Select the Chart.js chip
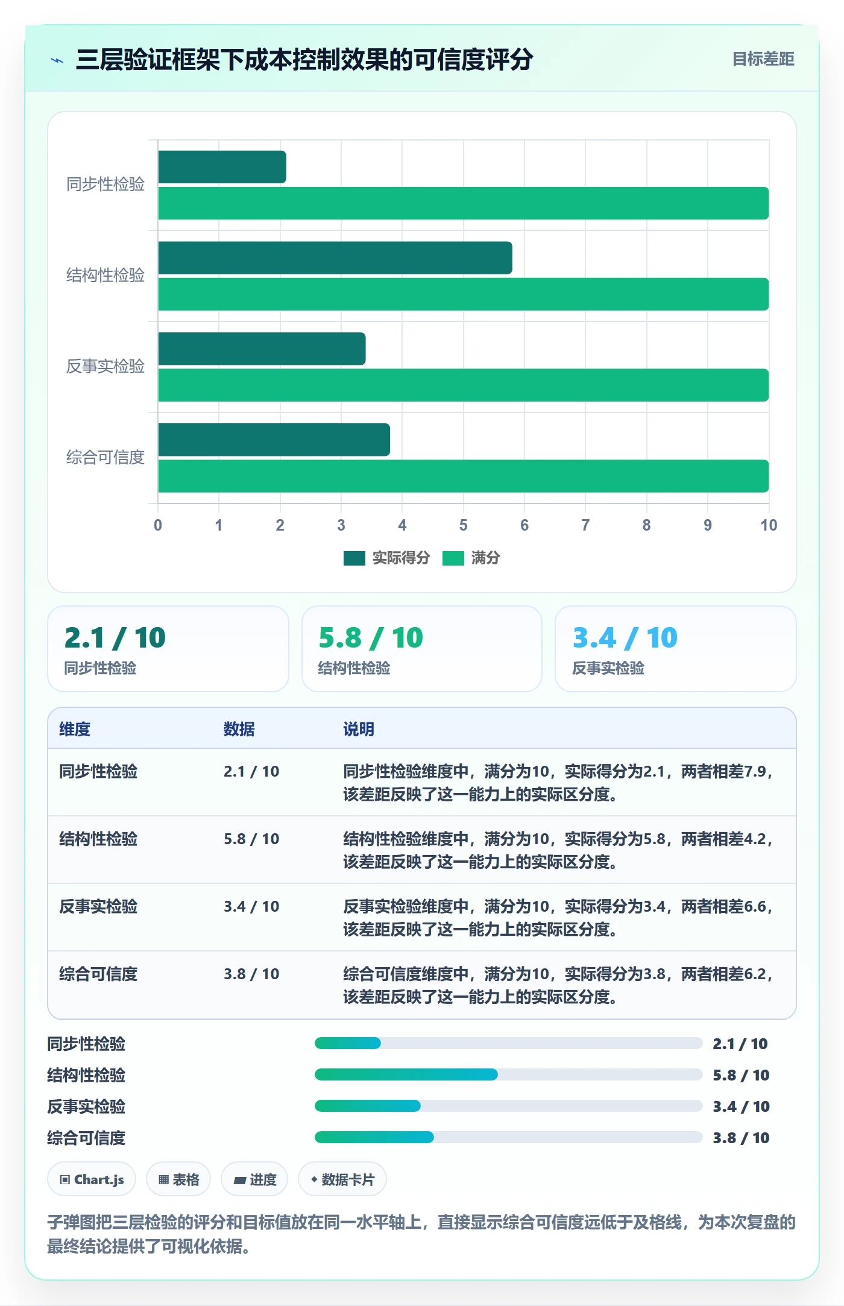This screenshot has height=1306, width=844. click(x=92, y=1179)
